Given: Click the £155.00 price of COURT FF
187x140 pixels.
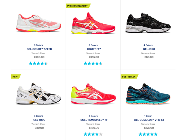Looking at the screenshot, I should coord(94,57).
